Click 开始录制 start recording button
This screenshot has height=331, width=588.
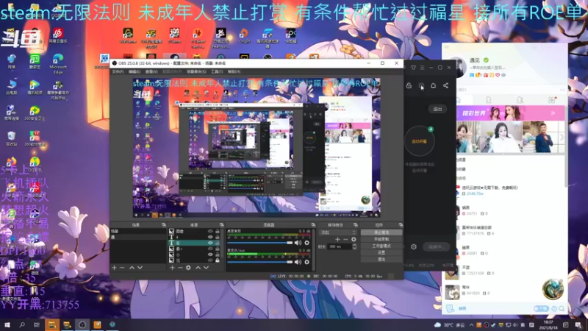pyautogui.click(x=381, y=239)
